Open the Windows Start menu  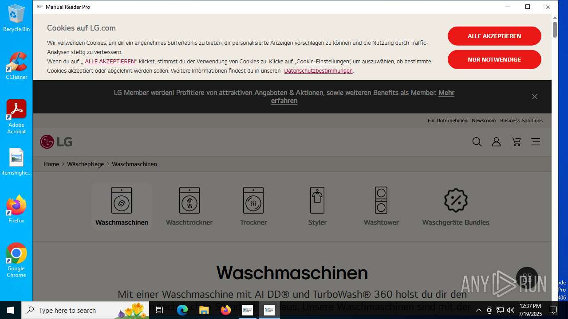pos(11,310)
